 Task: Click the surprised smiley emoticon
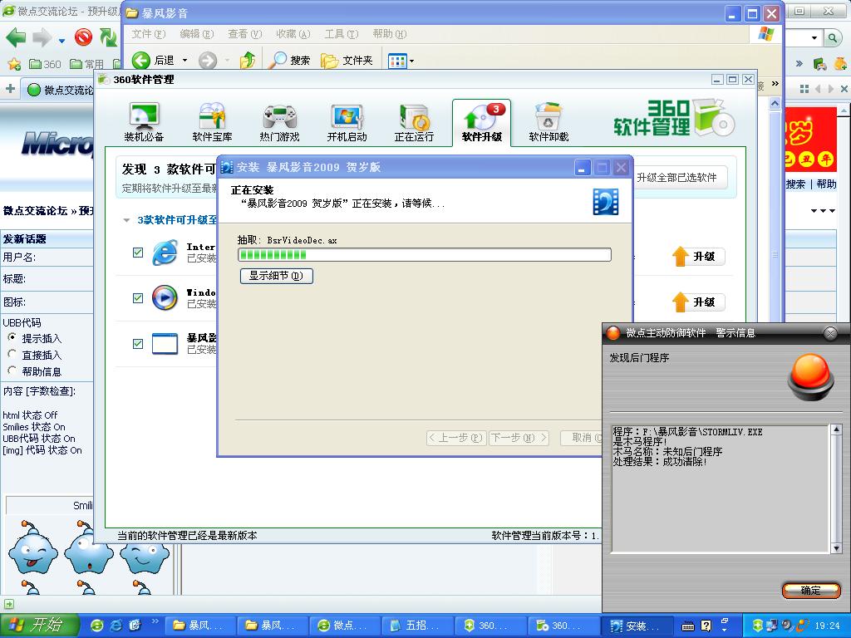click(88, 549)
